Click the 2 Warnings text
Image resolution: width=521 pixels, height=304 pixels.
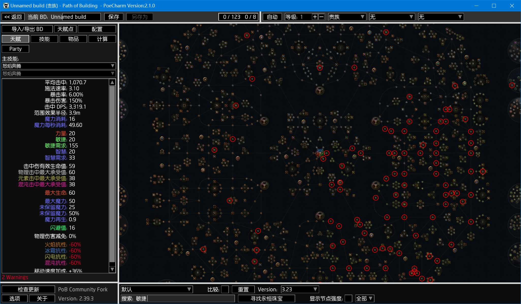coord(15,277)
